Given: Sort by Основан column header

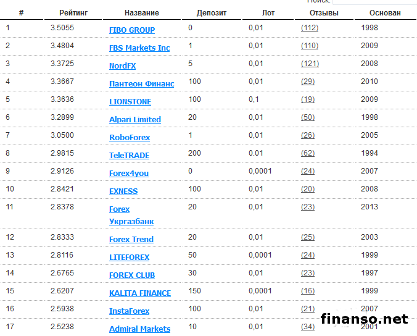Looking at the screenshot, I should pyautogui.click(x=385, y=12).
